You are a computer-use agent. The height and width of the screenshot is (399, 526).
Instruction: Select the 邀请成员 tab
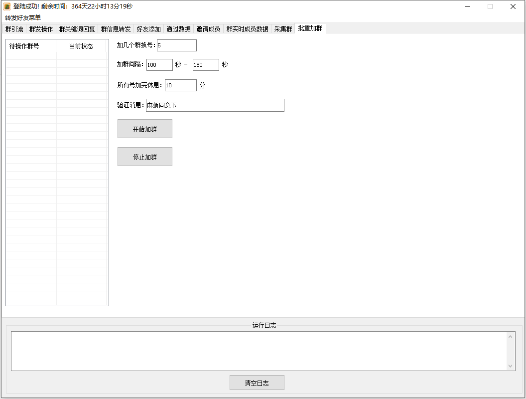(208, 29)
